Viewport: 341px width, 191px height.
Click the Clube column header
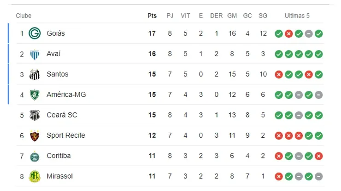tap(24, 16)
